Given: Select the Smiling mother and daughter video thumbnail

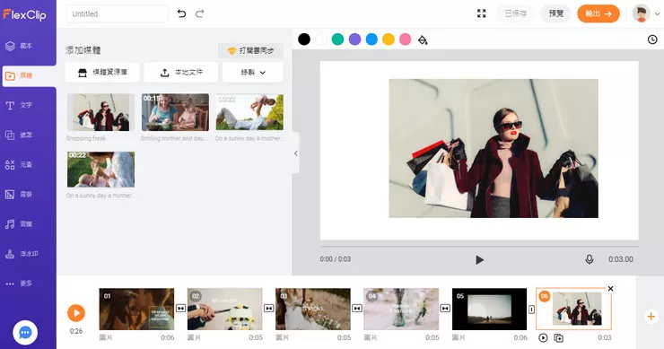Looking at the screenshot, I should tap(175, 112).
